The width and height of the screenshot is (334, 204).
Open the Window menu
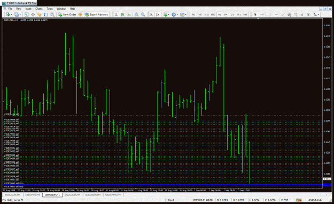click(61, 9)
